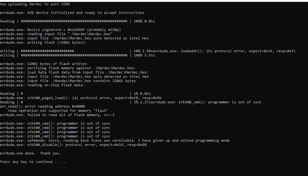Click the stk500_paged_load() protocol error line
The image size is (308, 176).
click(x=81, y=98)
